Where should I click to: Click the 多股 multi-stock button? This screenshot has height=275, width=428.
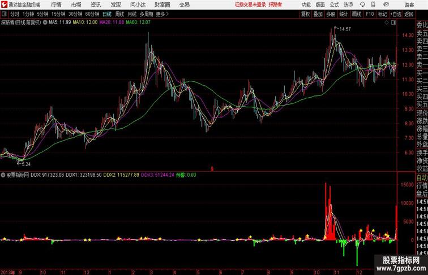(x=331, y=14)
